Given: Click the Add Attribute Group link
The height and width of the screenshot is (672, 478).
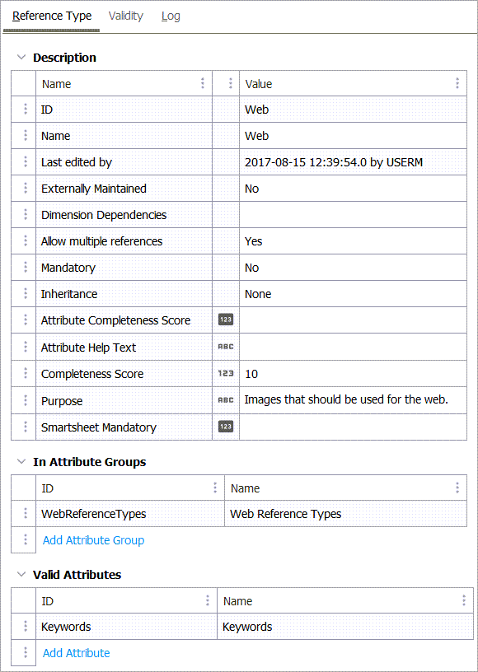Looking at the screenshot, I should 93,540.
